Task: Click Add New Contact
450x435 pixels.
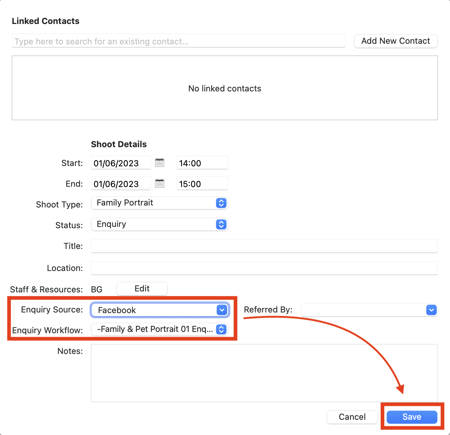Action: (x=395, y=41)
